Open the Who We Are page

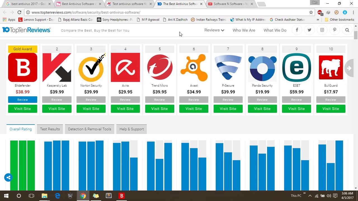(x=244, y=30)
